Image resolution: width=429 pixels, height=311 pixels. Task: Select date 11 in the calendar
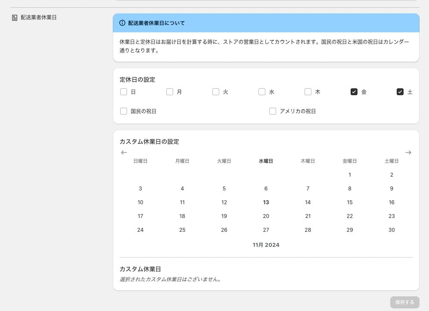click(x=182, y=202)
